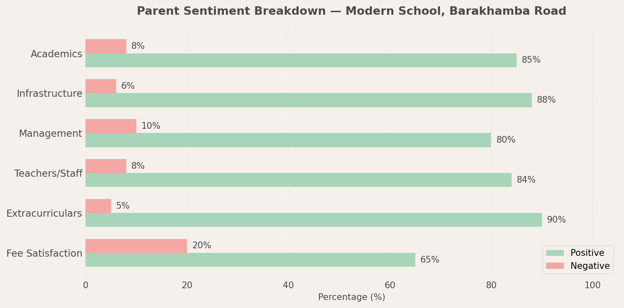Click the Extracurriculars category label

pyautogui.click(x=44, y=214)
